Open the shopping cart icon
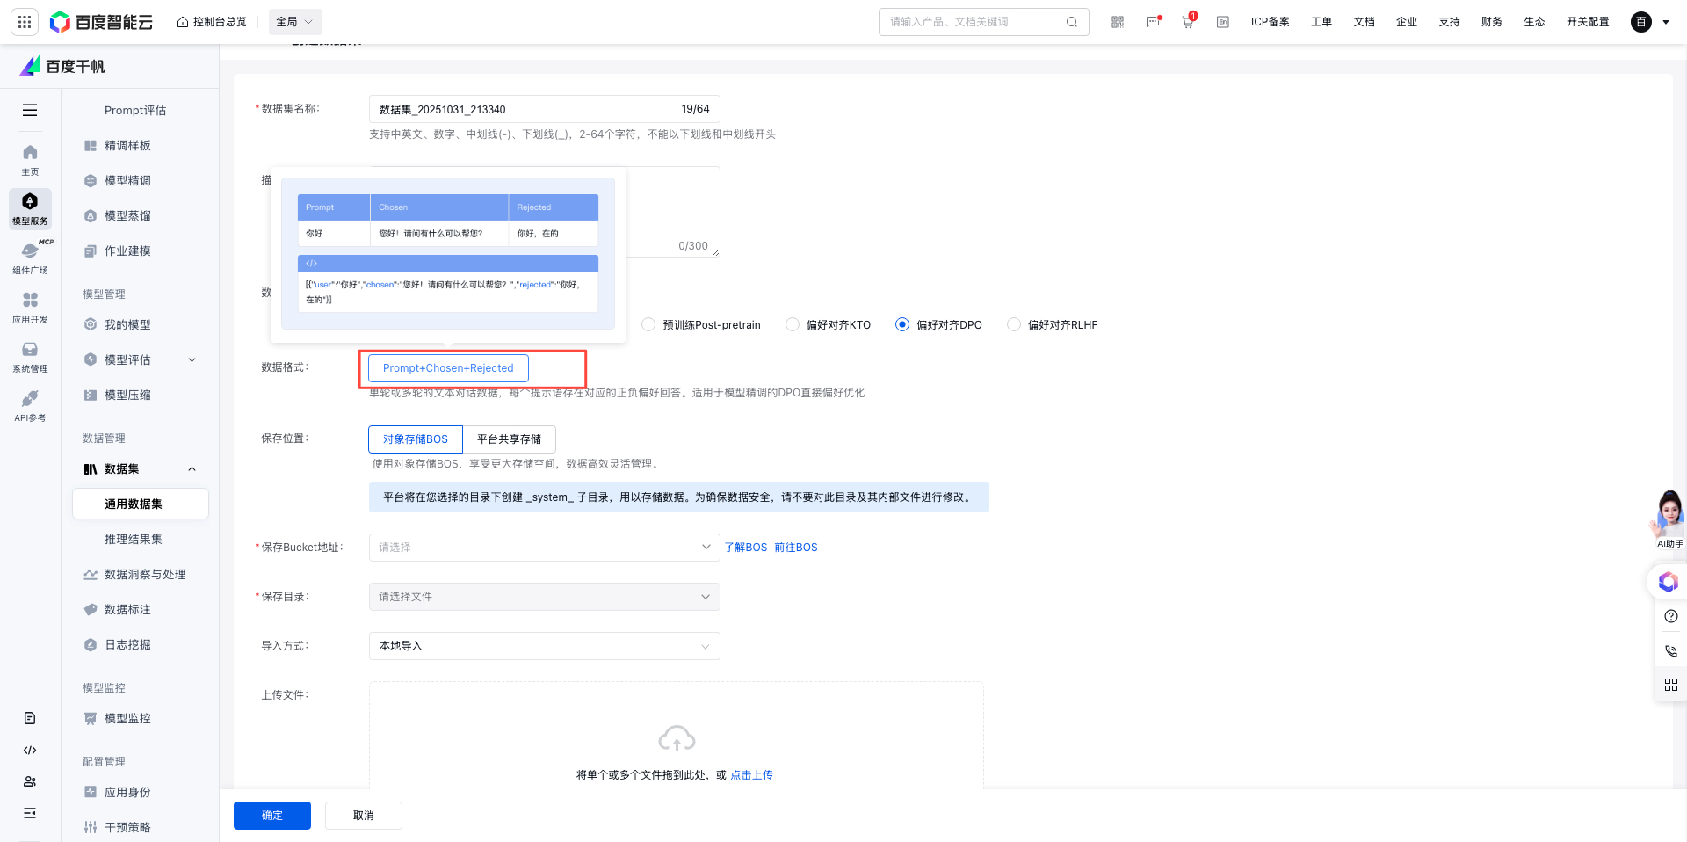Screen dimensions: 1687x842 click(1188, 22)
